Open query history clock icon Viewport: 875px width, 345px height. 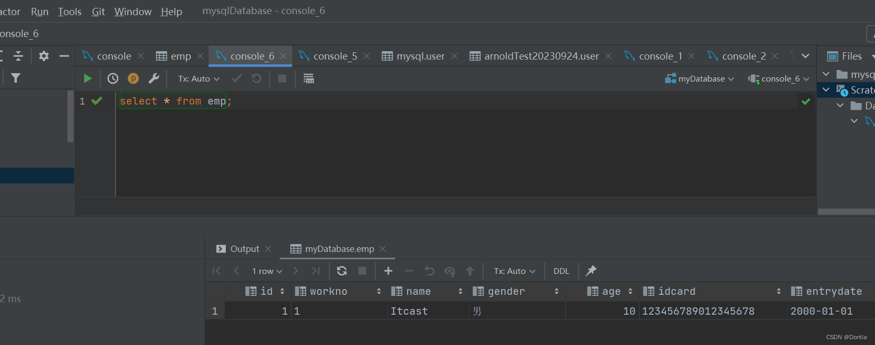click(113, 78)
